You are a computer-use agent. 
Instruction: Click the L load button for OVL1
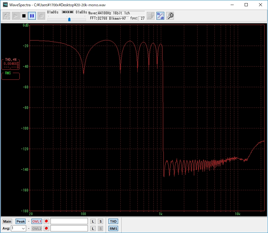click(x=93, y=221)
